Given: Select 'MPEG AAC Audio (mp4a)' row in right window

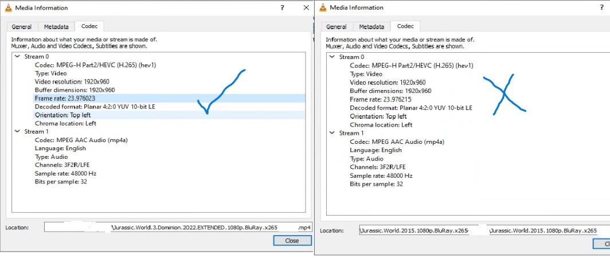Looking at the screenshot, I should pos(397,142).
